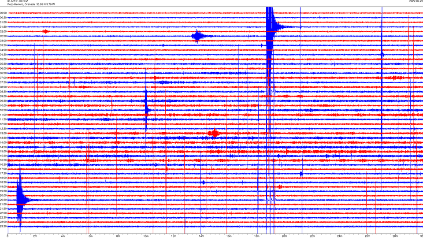Image resolution: width=423 pixels, height=238 pixels.
Task: Click the 2m tick label on the time axis
Action: (35, 236)
